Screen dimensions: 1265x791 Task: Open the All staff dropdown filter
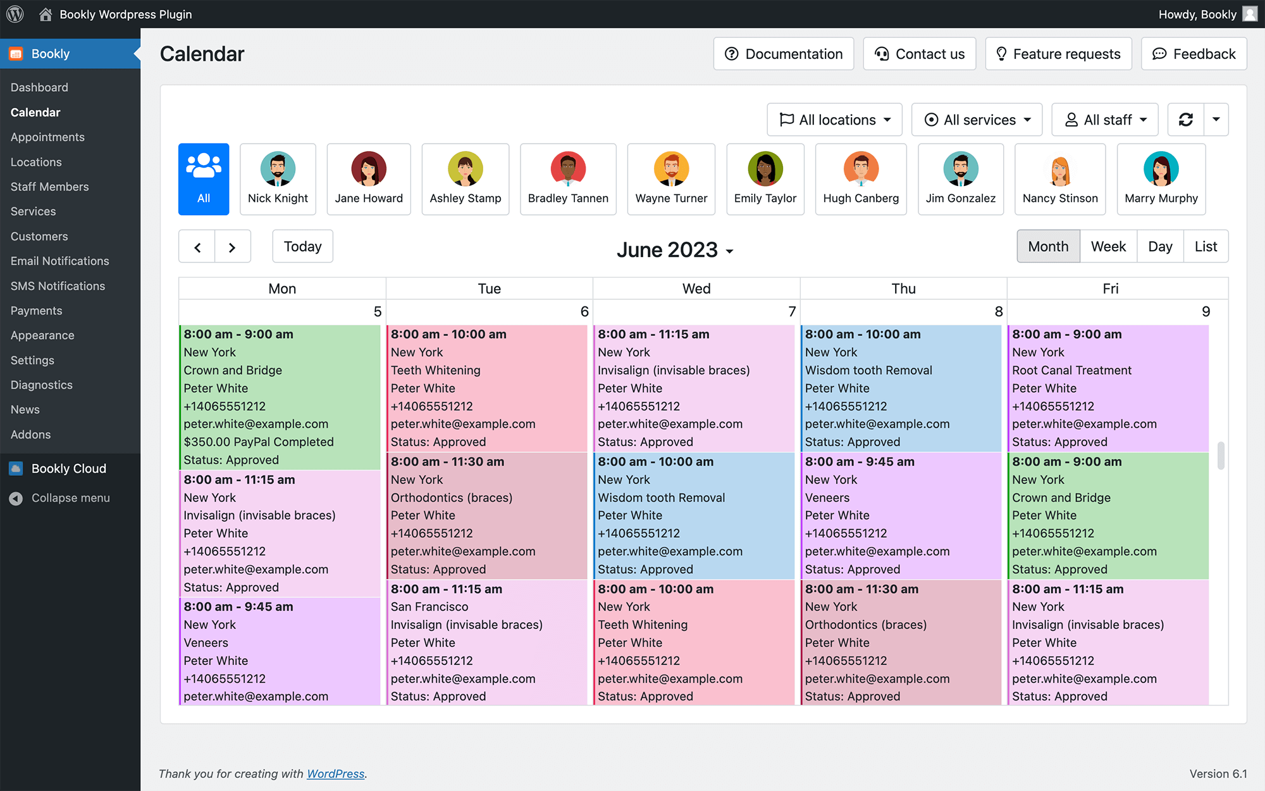1105,120
